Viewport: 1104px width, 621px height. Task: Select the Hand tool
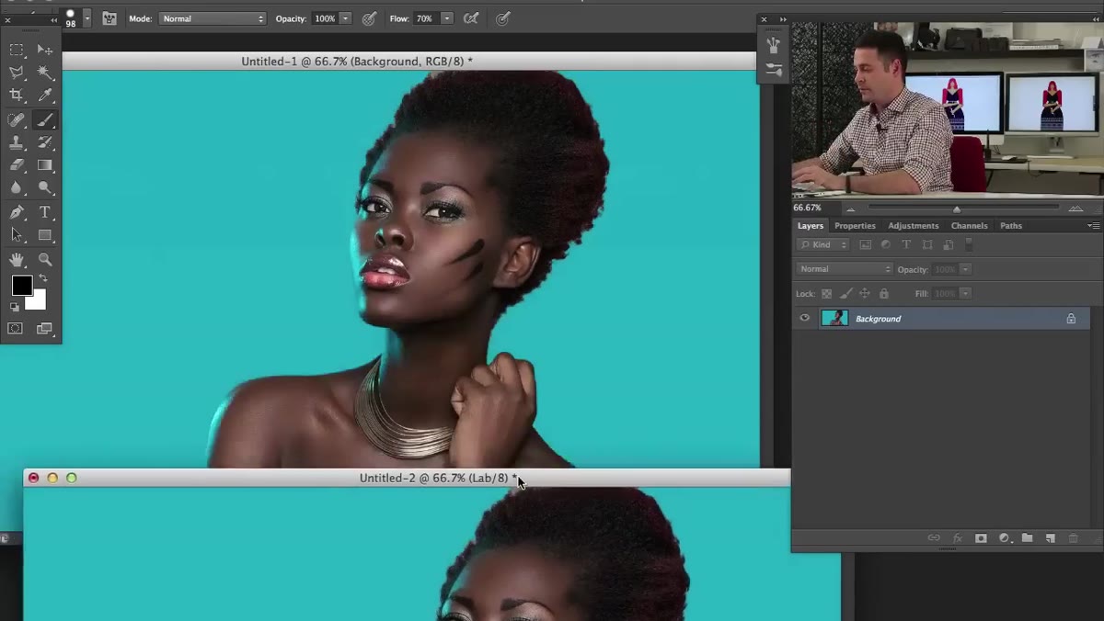click(x=17, y=260)
